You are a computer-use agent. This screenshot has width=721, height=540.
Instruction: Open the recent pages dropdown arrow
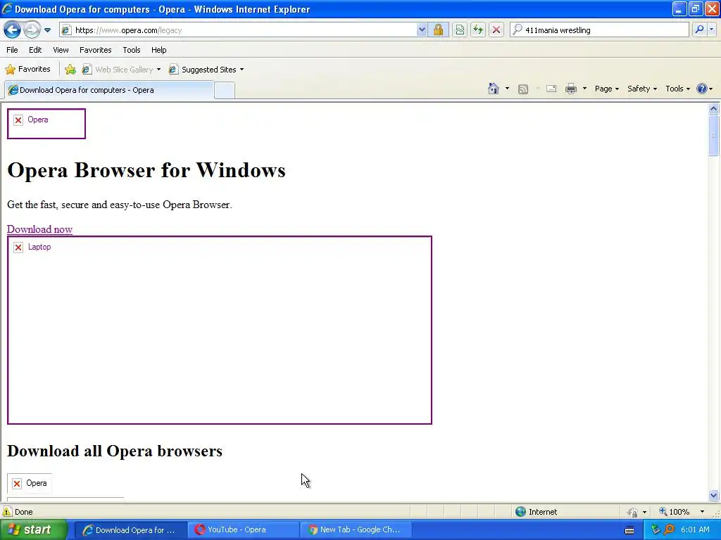click(x=47, y=30)
